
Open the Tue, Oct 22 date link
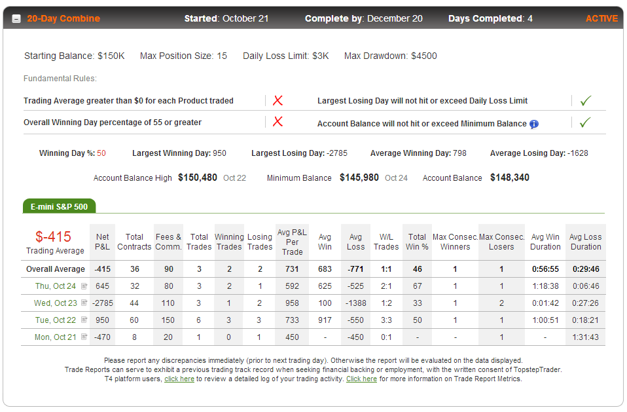tap(55, 320)
